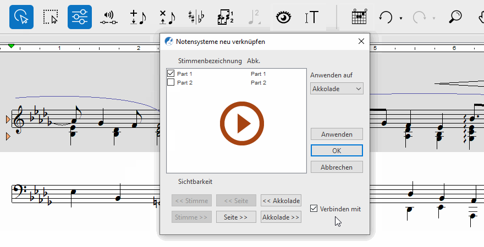The width and height of the screenshot is (484, 247).
Task: Open the 'Anwenden auf' Akkolade dropdown
Action: pos(337,89)
